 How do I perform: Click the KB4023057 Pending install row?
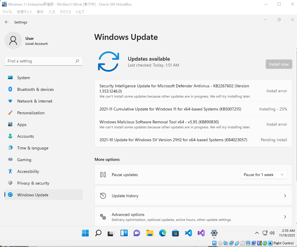[x=193, y=140]
